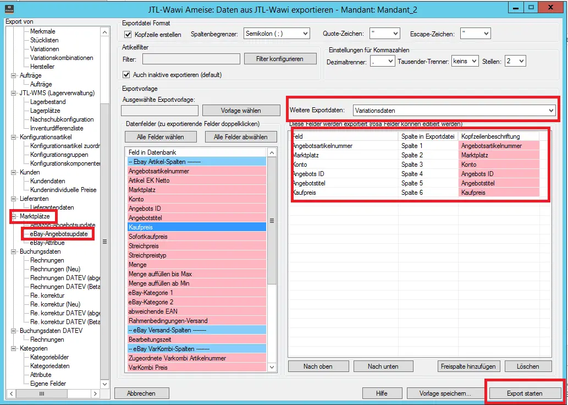Select the Bearbeitungszeit field
Viewport: 568px width, 405px height.
click(197, 340)
